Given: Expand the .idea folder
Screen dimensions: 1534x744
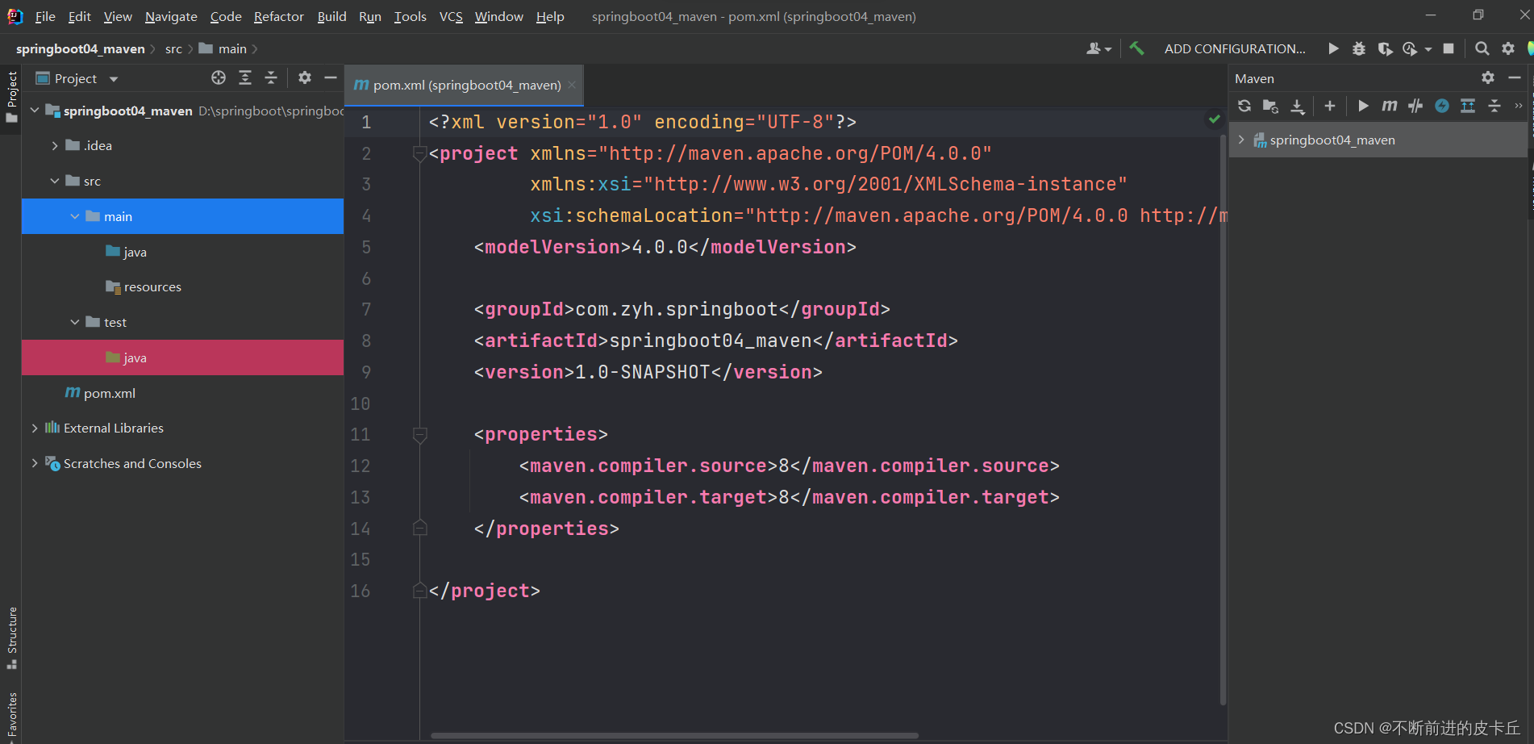Looking at the screenshot, I should click(55, 145).
